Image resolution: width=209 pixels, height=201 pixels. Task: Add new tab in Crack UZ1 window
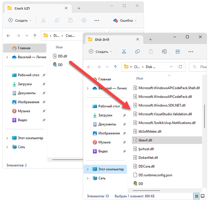(x=79, y=8)
